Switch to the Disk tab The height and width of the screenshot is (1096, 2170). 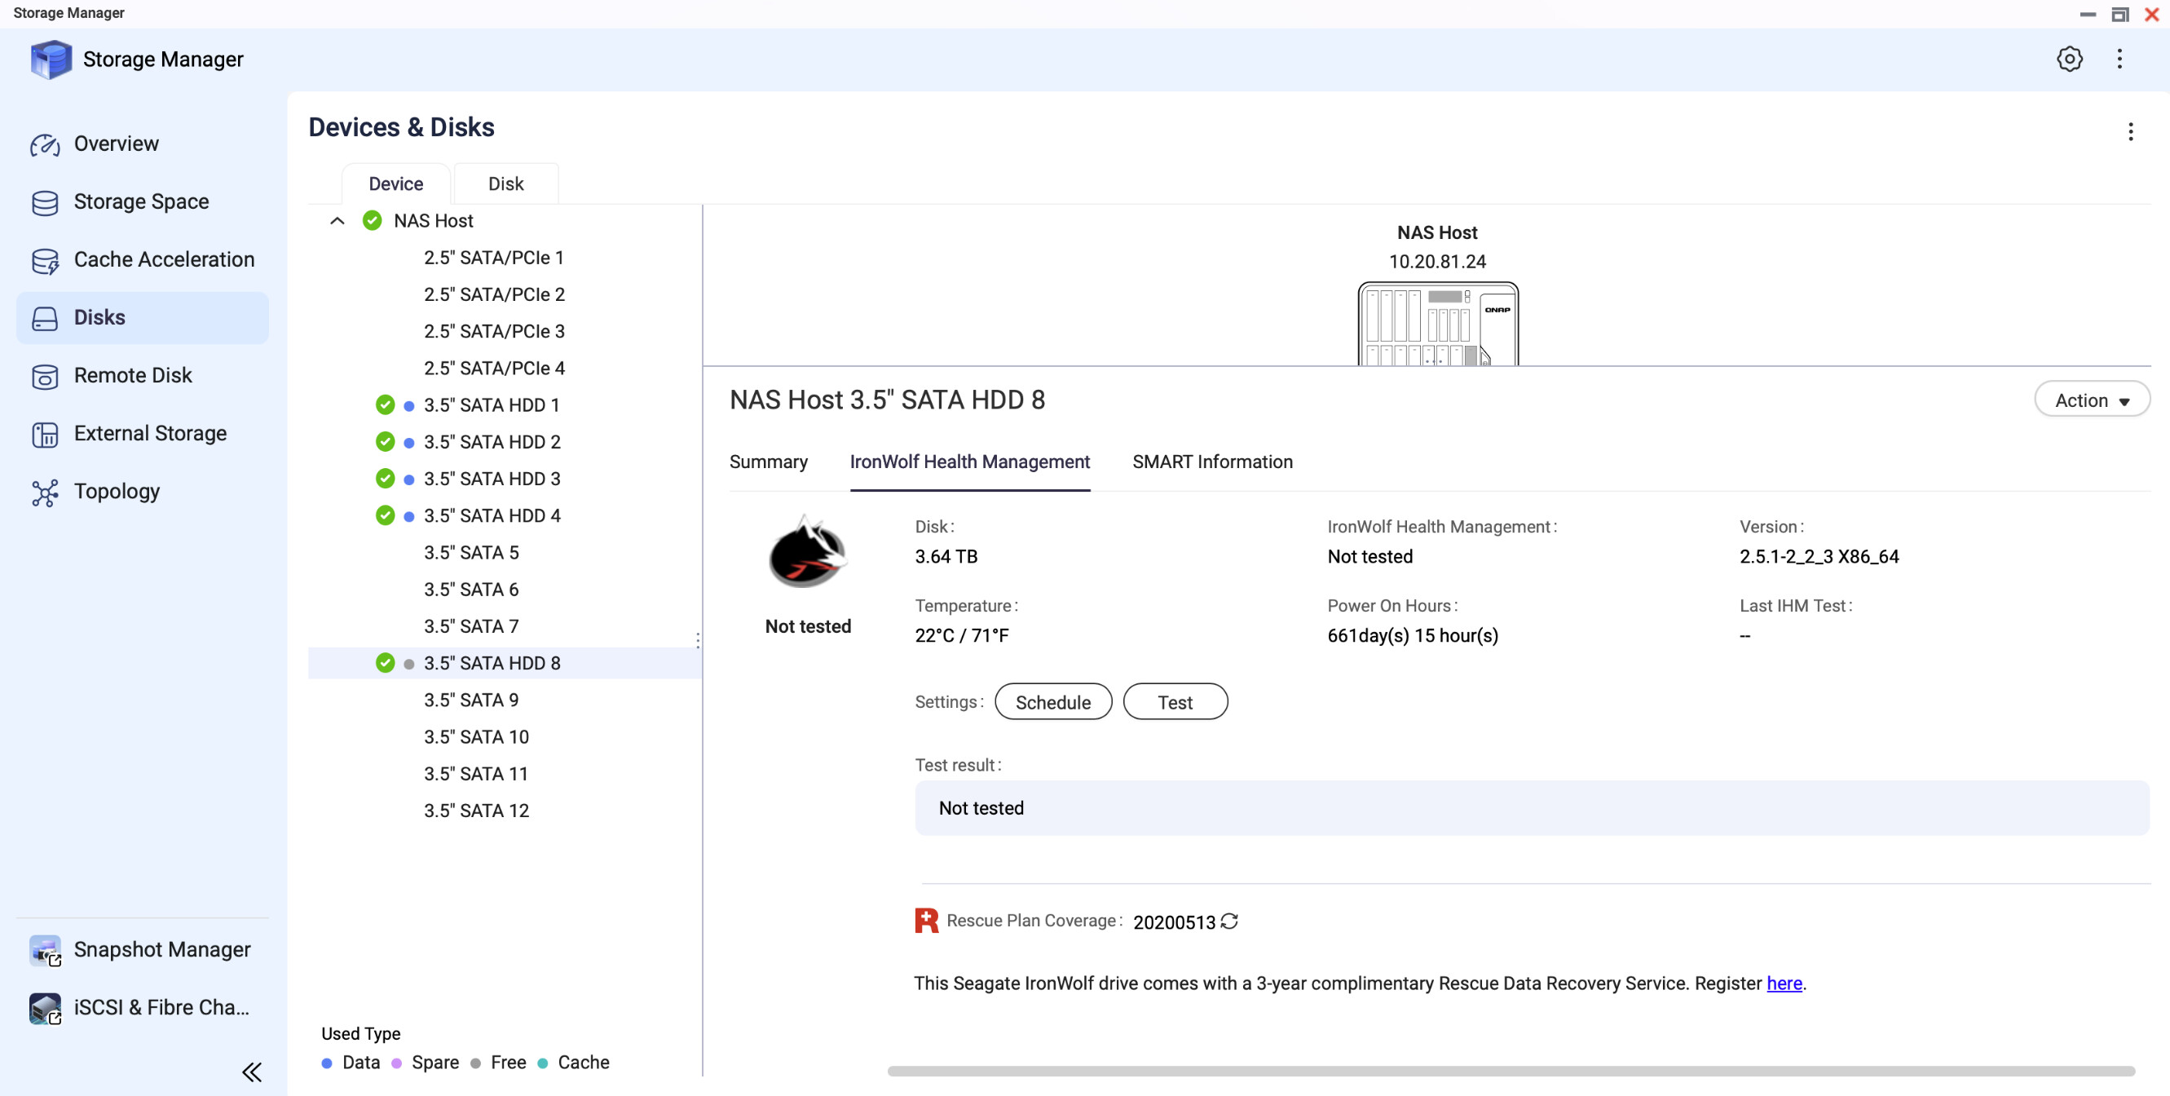(x=505, y=183)
